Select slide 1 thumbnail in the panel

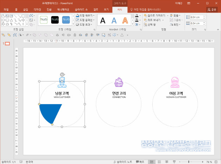pyautogui.click(x=7, y=44)
